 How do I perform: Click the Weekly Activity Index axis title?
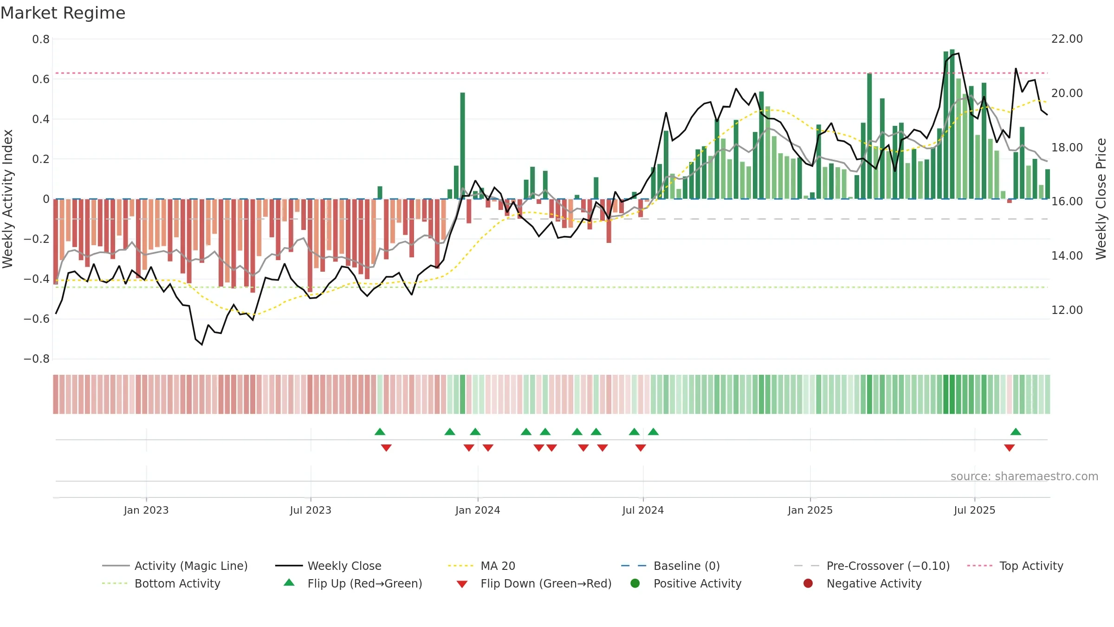[x=8, y=199]
